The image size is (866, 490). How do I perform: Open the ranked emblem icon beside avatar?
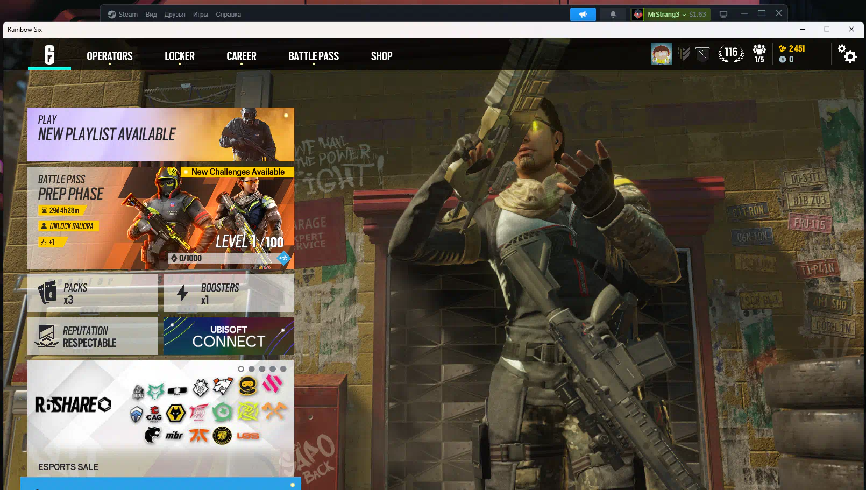click(684, 54)
